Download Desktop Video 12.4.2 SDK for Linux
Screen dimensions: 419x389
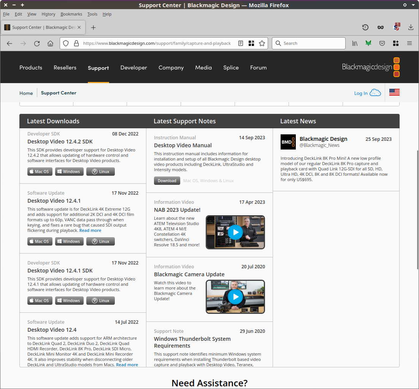pos(100,172)
